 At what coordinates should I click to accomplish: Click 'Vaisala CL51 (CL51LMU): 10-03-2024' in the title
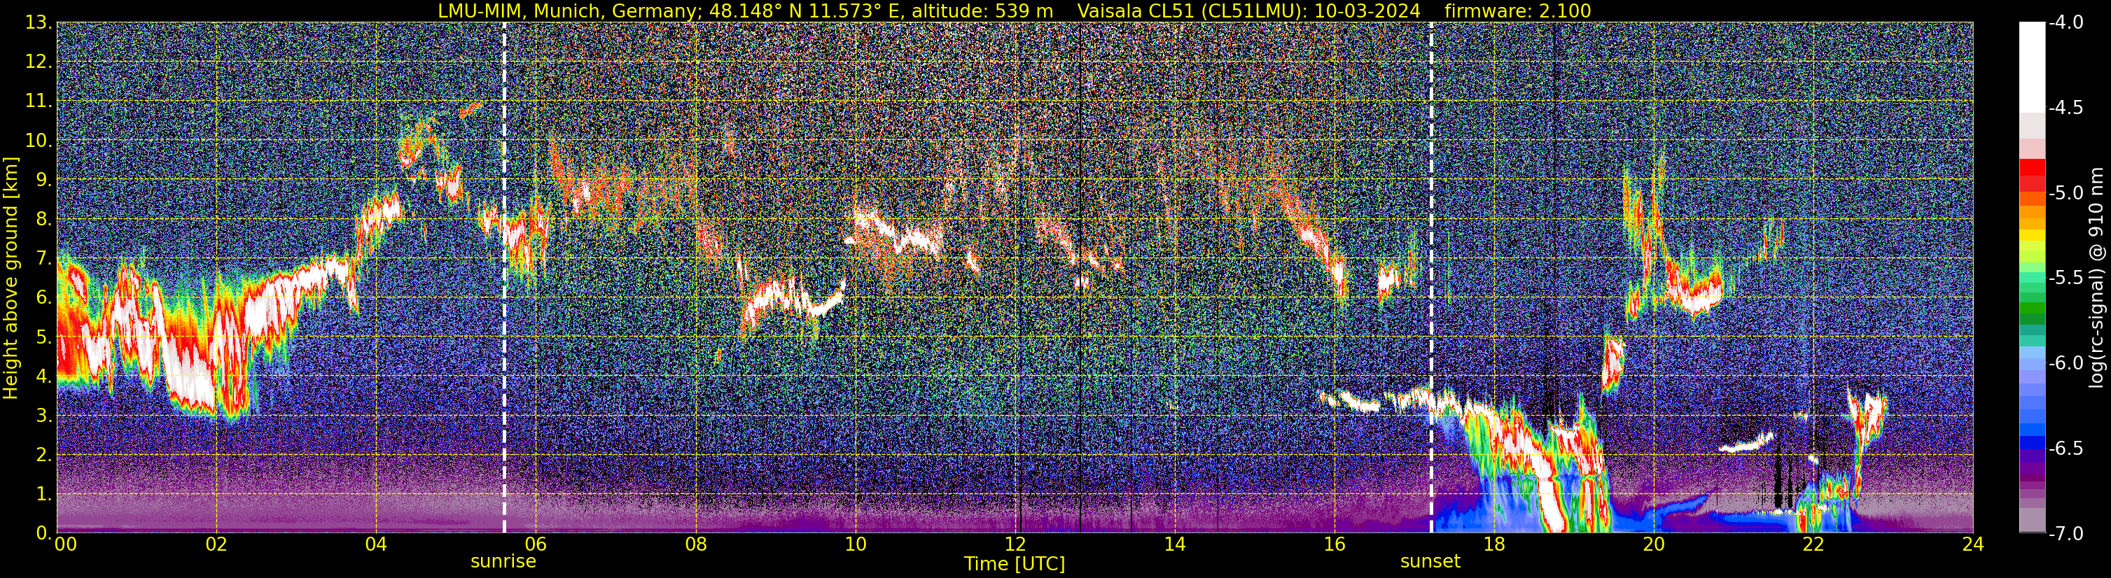pyautogui.click(x=1248, y=10)
